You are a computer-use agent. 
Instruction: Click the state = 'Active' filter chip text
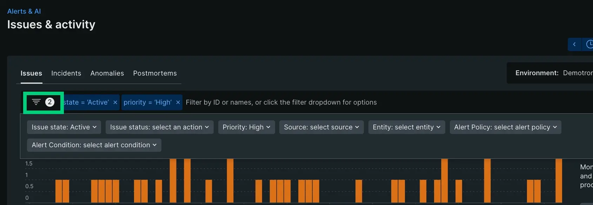tap(88, 102)
